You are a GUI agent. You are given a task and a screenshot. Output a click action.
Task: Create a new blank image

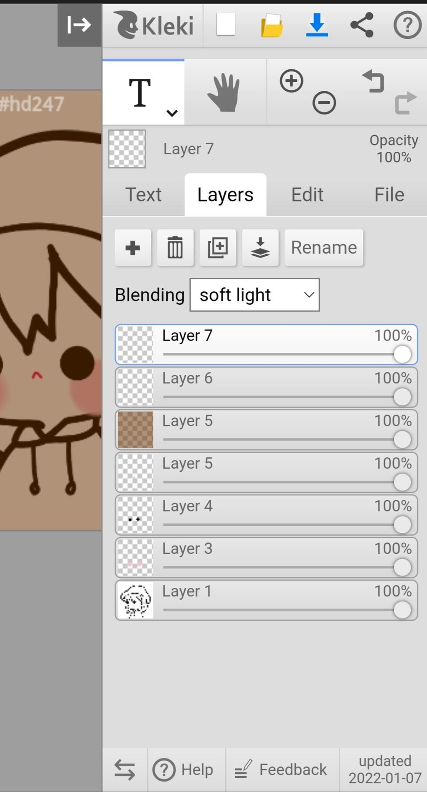pyautogui.click(x=226, y=25)
